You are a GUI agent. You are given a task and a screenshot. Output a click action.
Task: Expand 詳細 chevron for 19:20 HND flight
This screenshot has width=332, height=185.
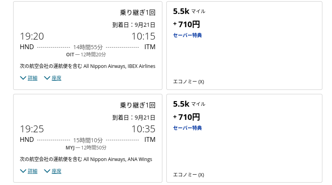point(23,78)
